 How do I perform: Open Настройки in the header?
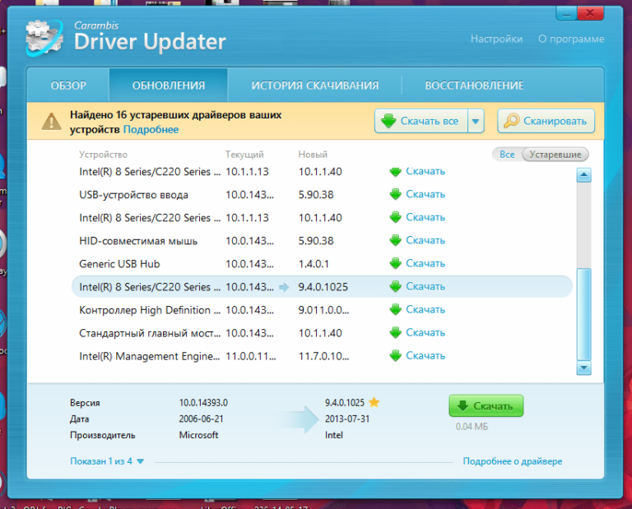coord(496,39)
